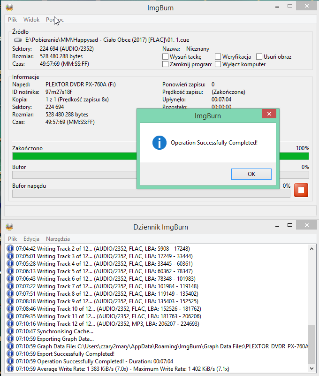Open the Widok menu
This screenshot has width=319, height=376.
[31, 20]
